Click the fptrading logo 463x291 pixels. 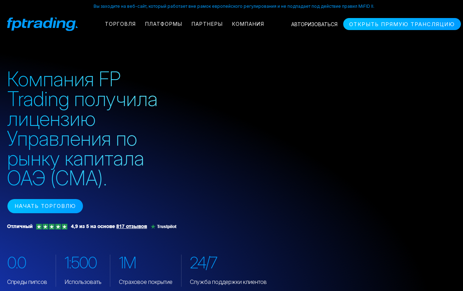coord(43,24)
